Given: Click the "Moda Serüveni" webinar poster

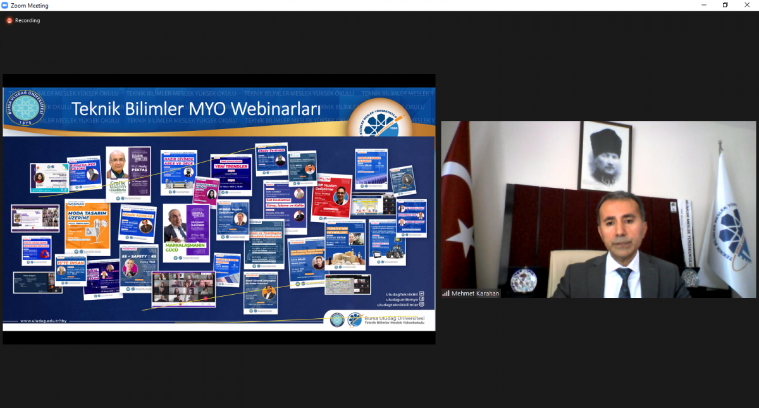Looking at the screenshot, I should click(x=272, y=160).
